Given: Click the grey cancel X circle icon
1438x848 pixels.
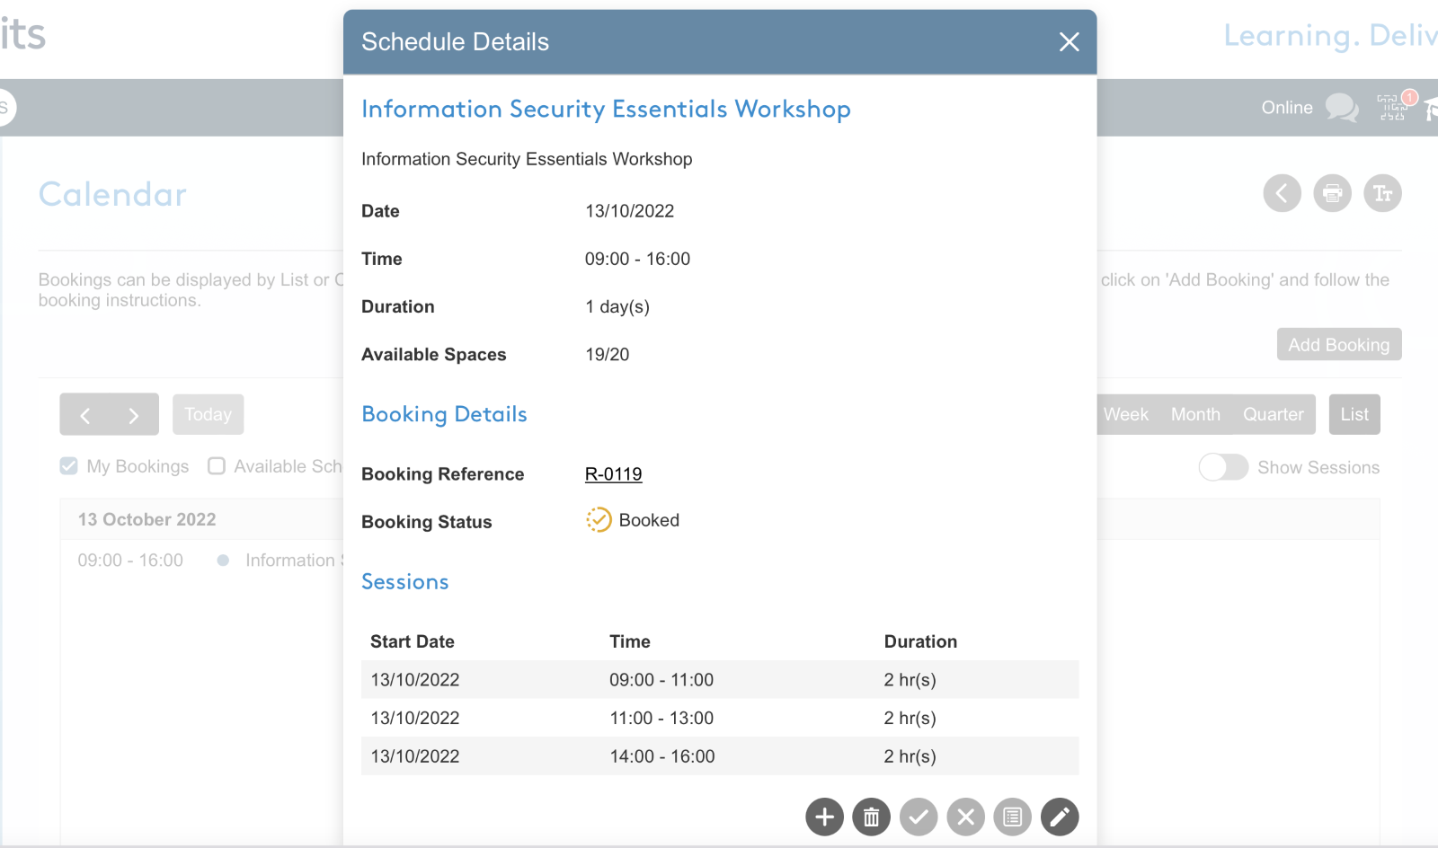Looking at the screenshot, I should click(965, 817).
